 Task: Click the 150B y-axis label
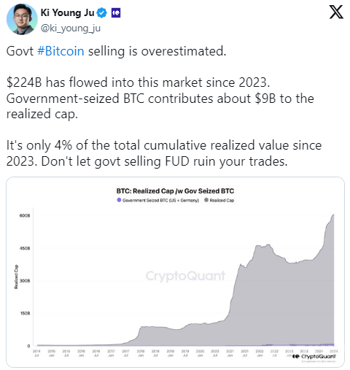pyautogui.click(x=25, y=313)
